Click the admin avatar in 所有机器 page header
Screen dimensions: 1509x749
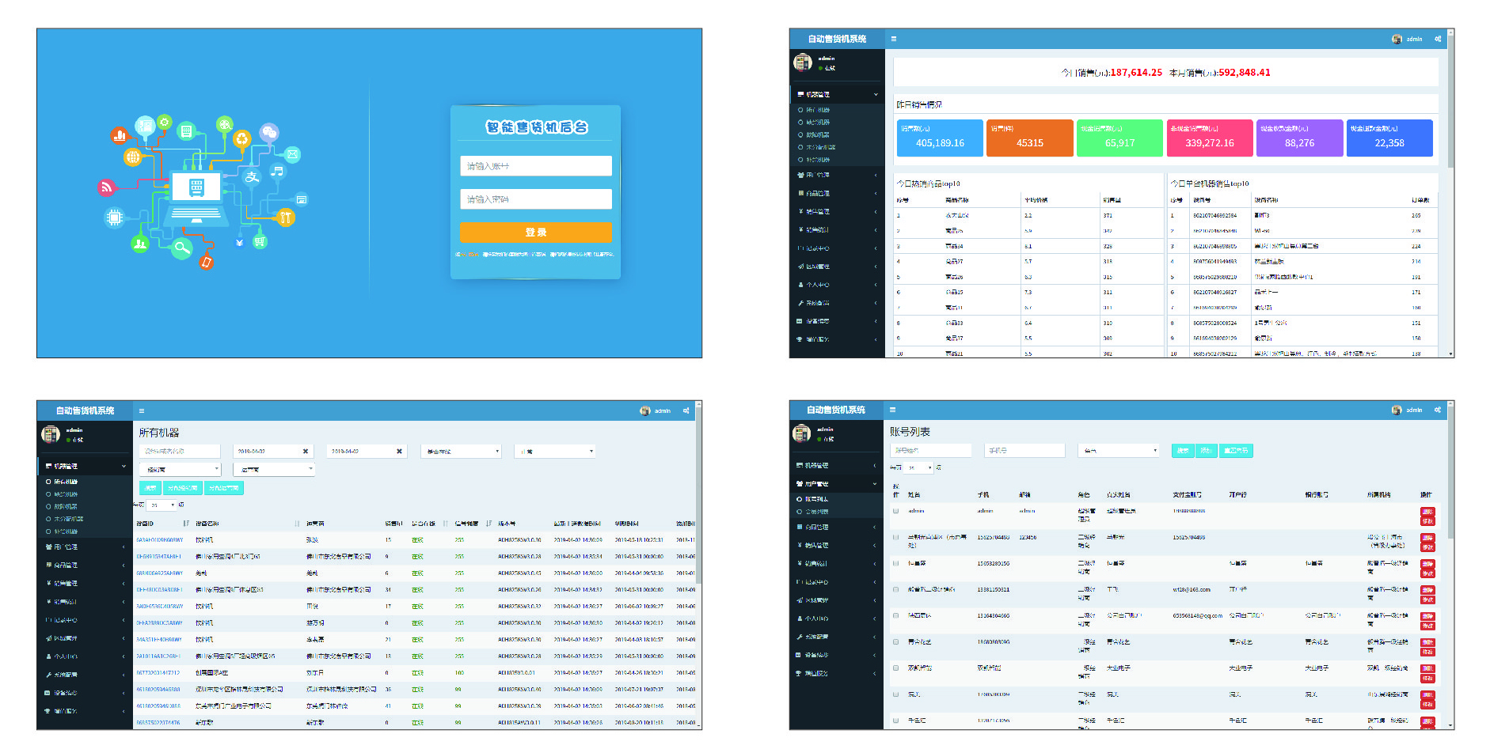tap(644, 410)
